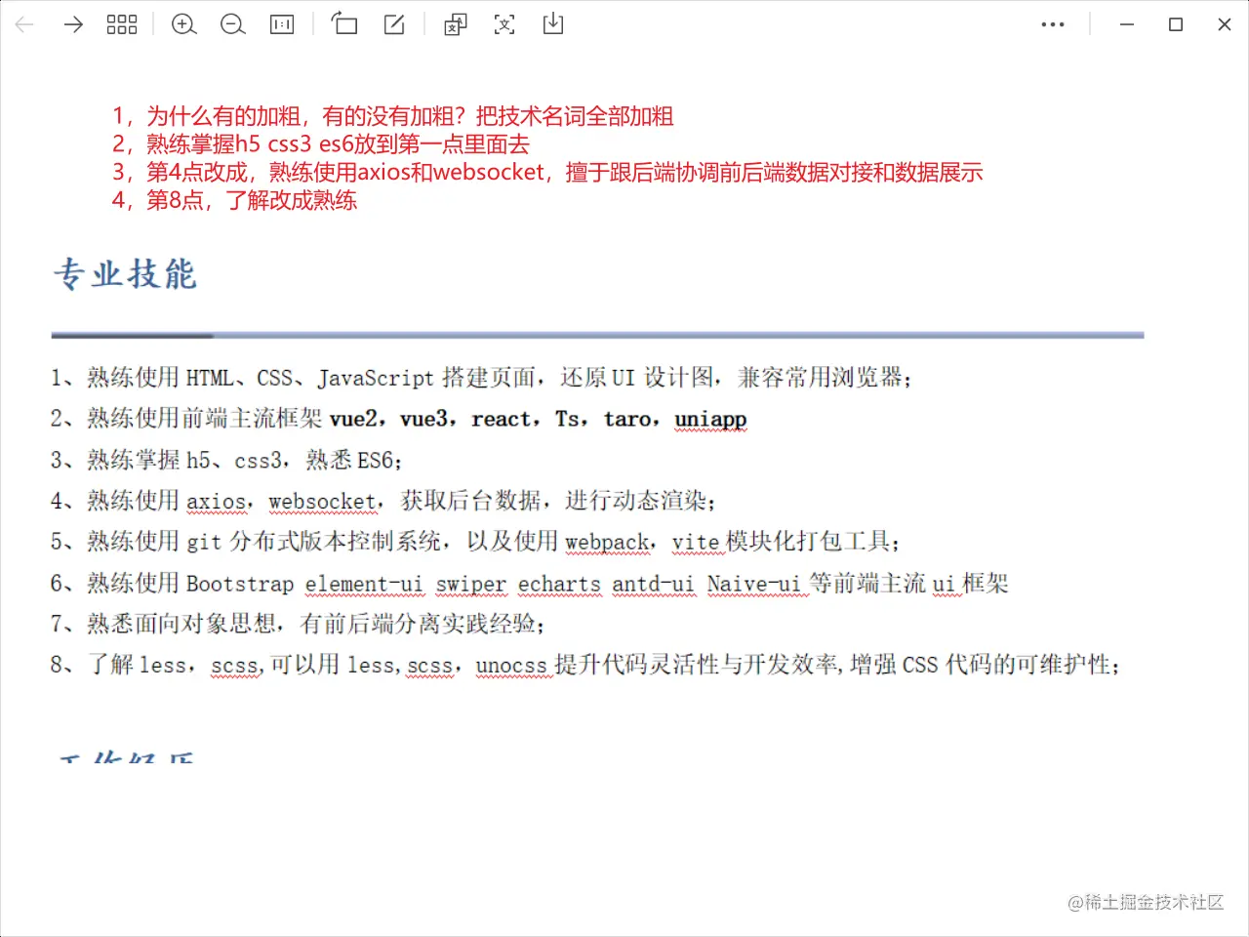Activate the OCR text recognition tool
Image resolution: width=1249 pixels, height=937 pixels.
pyautogui.click(x=504, y=24)
